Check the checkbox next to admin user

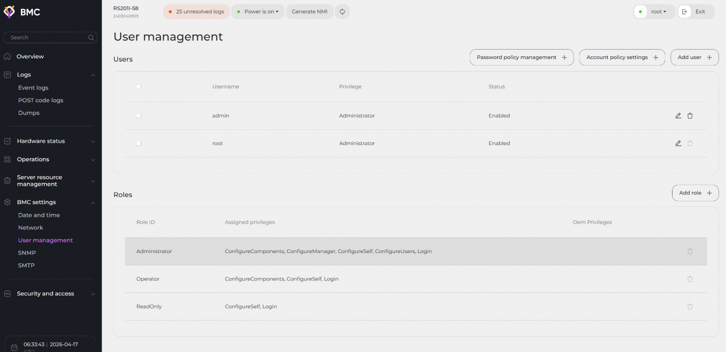pyautogui.click(x=139, y=116)
